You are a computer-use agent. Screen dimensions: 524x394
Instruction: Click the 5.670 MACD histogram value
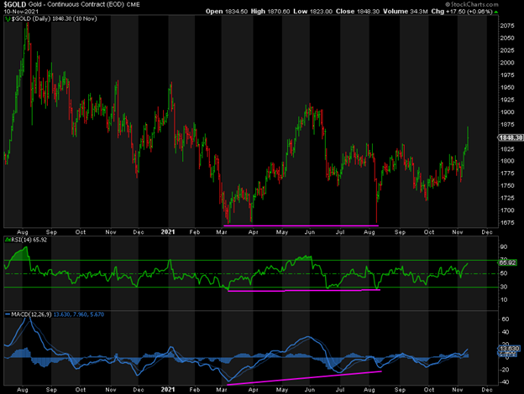pos(97,314)
